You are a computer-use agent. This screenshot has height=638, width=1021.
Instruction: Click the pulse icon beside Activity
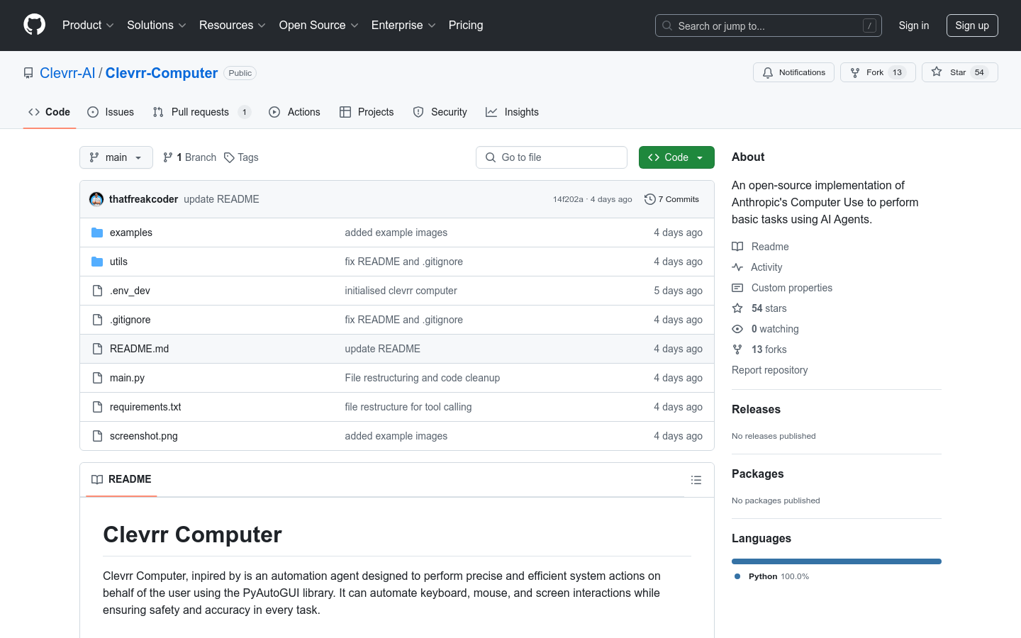coord(737,267)
